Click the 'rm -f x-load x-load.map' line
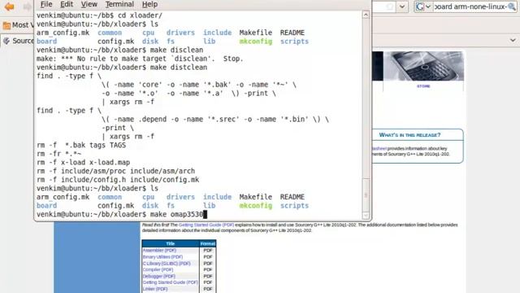 [x=83, y=163]
